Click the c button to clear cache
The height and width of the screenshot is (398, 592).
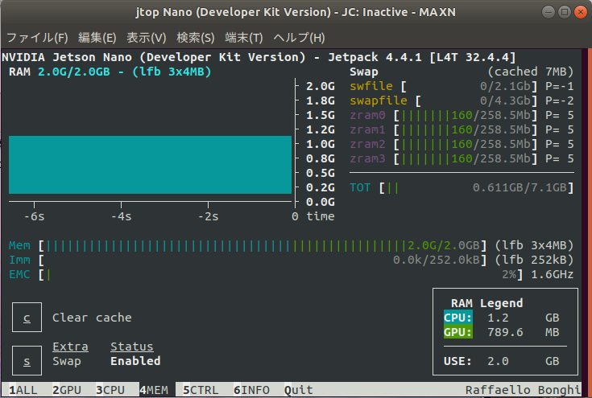click(27, 318)
